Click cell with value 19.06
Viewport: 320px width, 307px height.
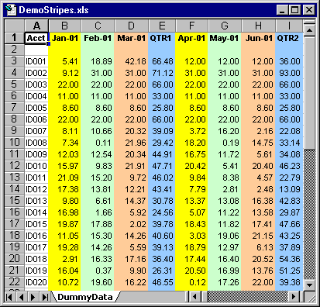click(225, 236)
